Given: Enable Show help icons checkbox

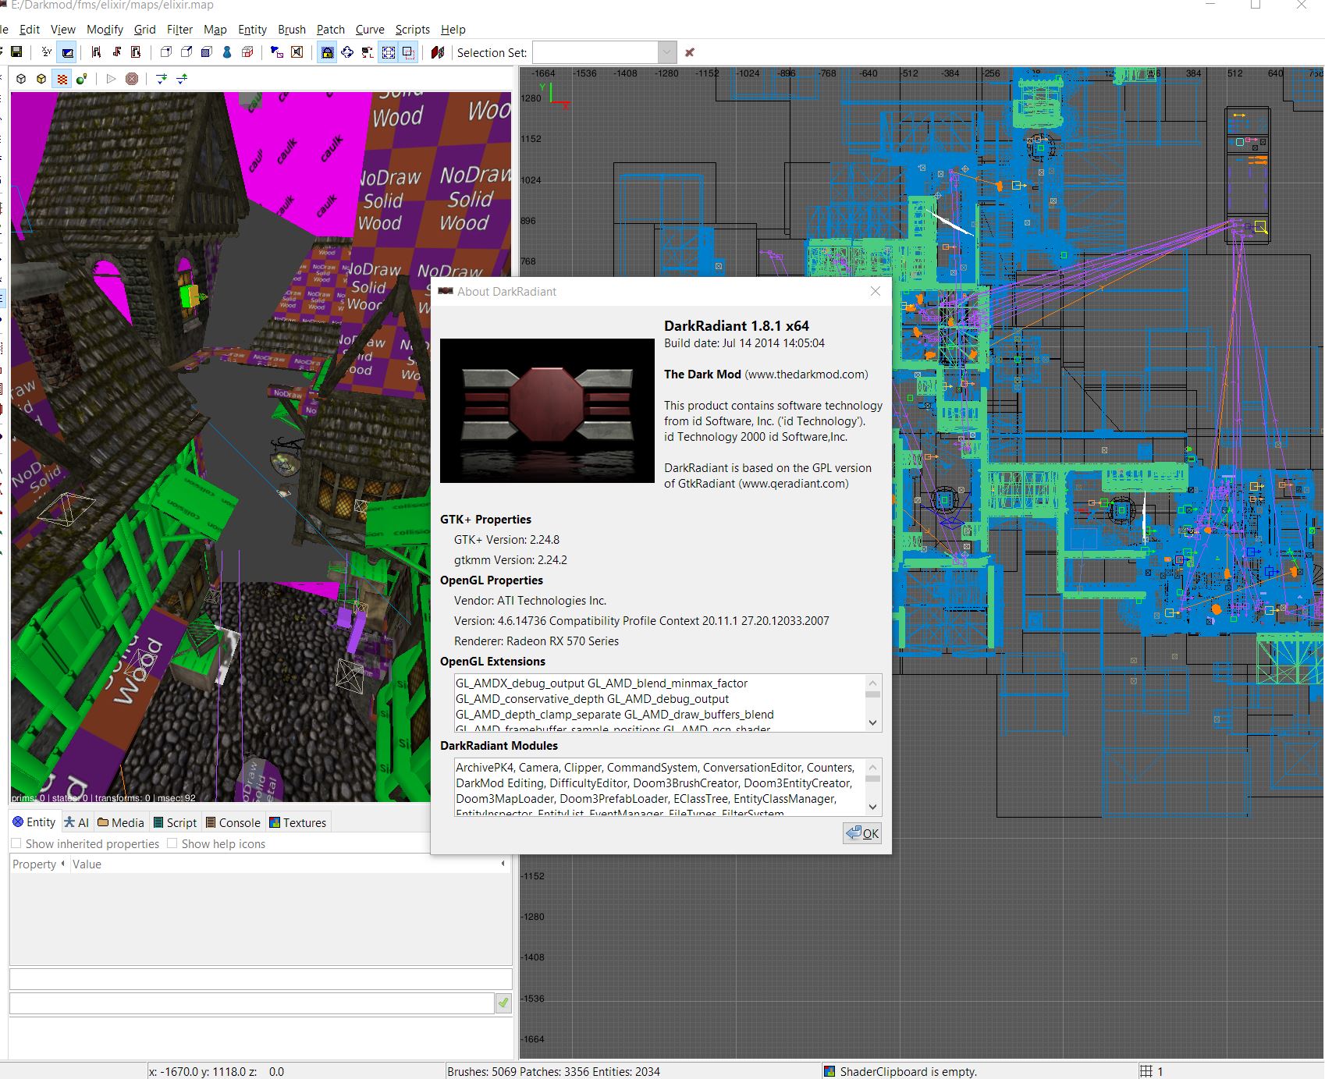Looking at the screenshot, I should tap(172, 843).
